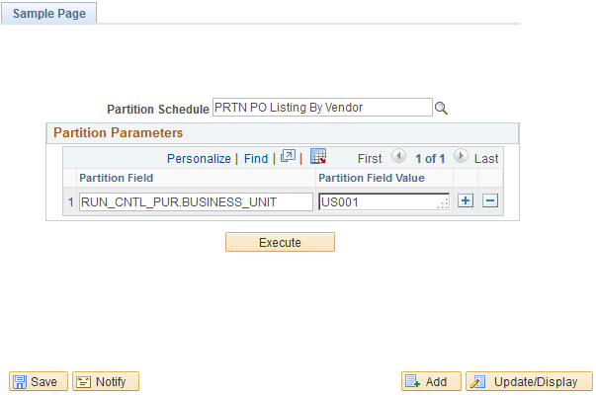This screenshot has height=395, width=596.
Task: Select the Sample Page tab
Action: point(49,13)
